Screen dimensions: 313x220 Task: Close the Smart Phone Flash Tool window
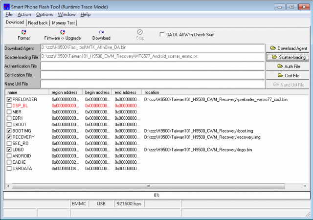(x=304, y=7)
